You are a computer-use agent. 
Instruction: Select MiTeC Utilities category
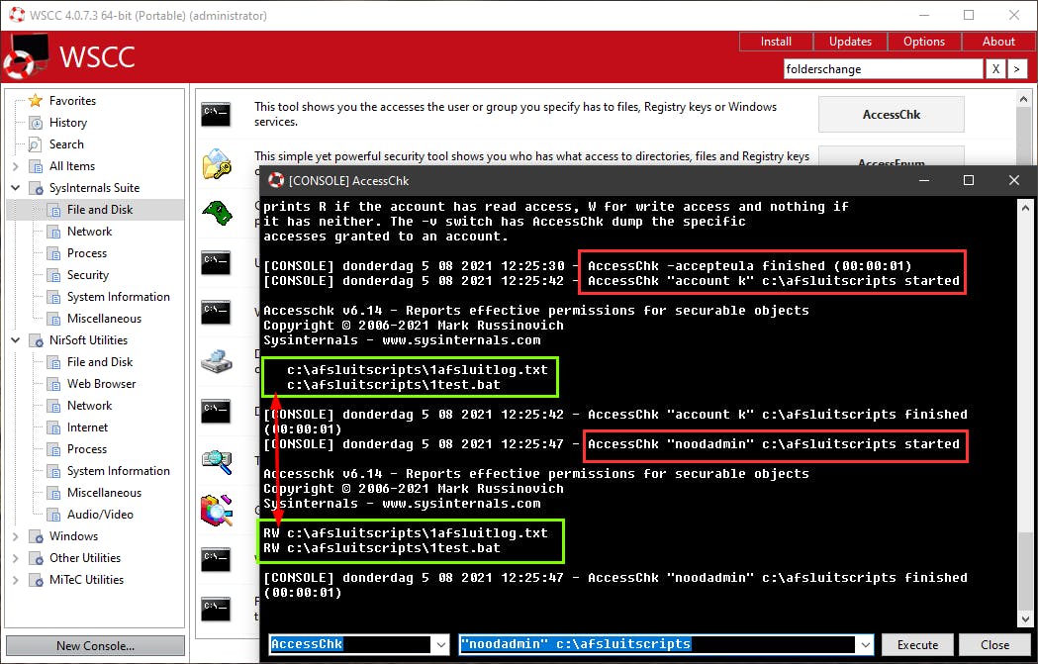86,580
